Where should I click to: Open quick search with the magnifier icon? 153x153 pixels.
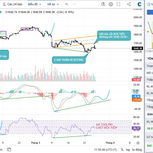[x=103, y=4]
